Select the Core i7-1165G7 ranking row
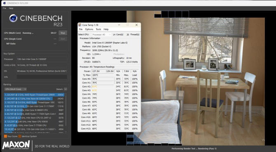The height and width of the screenshot is (152, 276). click(34, 129)
